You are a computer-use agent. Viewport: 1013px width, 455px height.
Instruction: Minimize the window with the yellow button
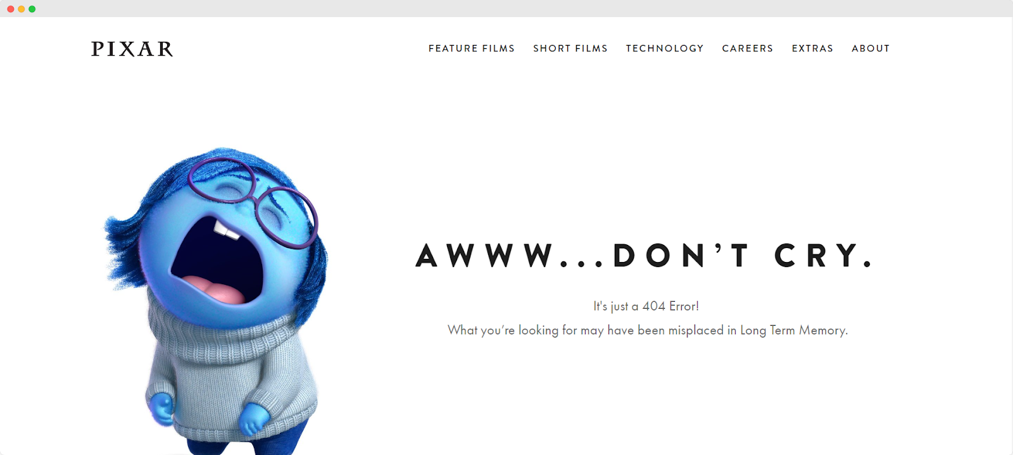[22, 9]
